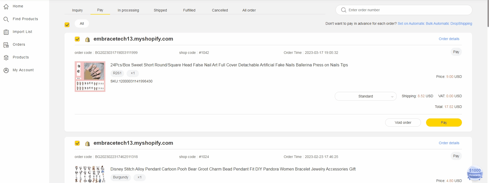This screenshot has height=183, width=489.
Task: Click the Void order button
Action: coord(403,123)
